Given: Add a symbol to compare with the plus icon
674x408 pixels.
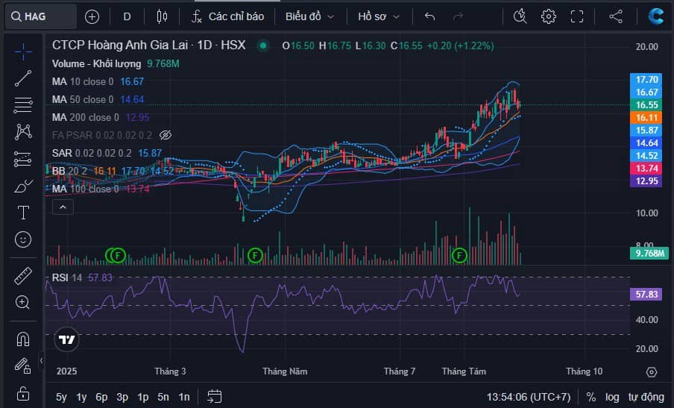Looking at the screenshot, I should 92,16.
